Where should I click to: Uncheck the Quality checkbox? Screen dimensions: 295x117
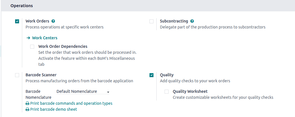tap(151, 75)
